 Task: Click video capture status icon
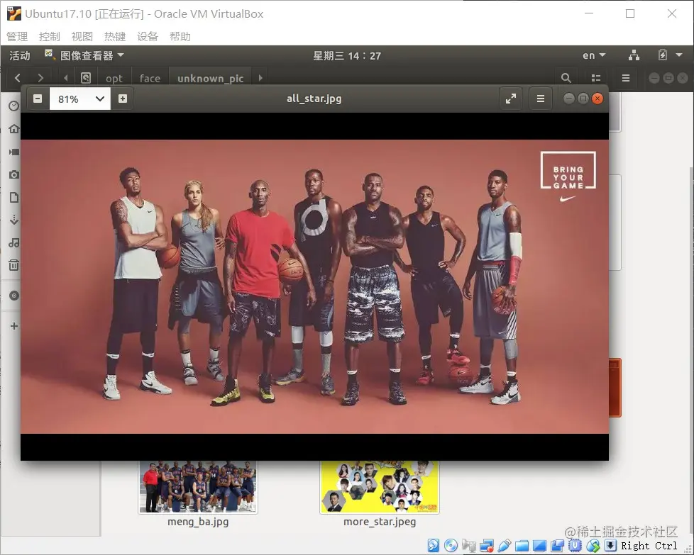pyautogui.click(x=557, y=545)
